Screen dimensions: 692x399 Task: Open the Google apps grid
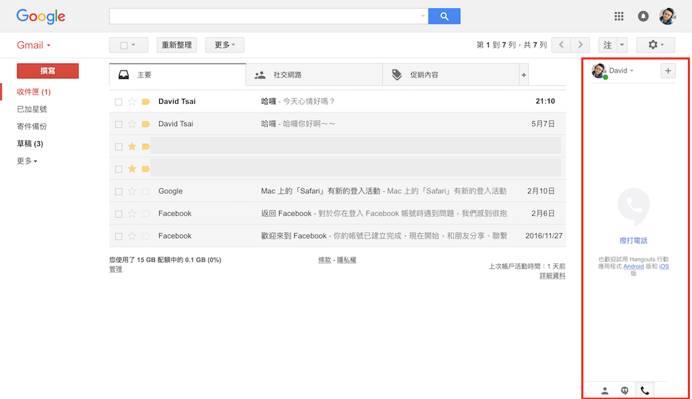point(619,17)
